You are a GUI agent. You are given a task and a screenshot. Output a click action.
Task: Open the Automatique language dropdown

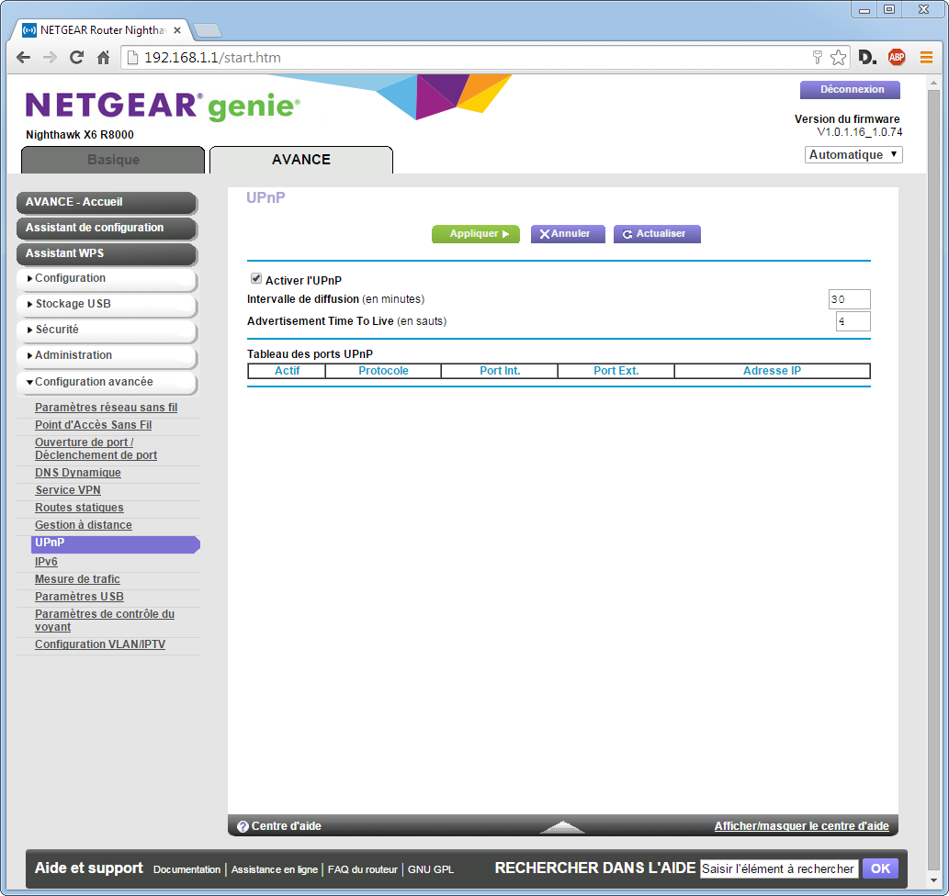pyautogui.click(x=853, y=155)
